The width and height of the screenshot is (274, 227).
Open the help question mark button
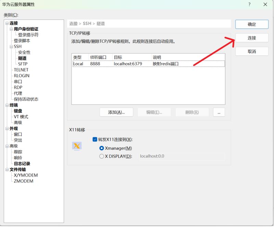[x=249, y=4]
